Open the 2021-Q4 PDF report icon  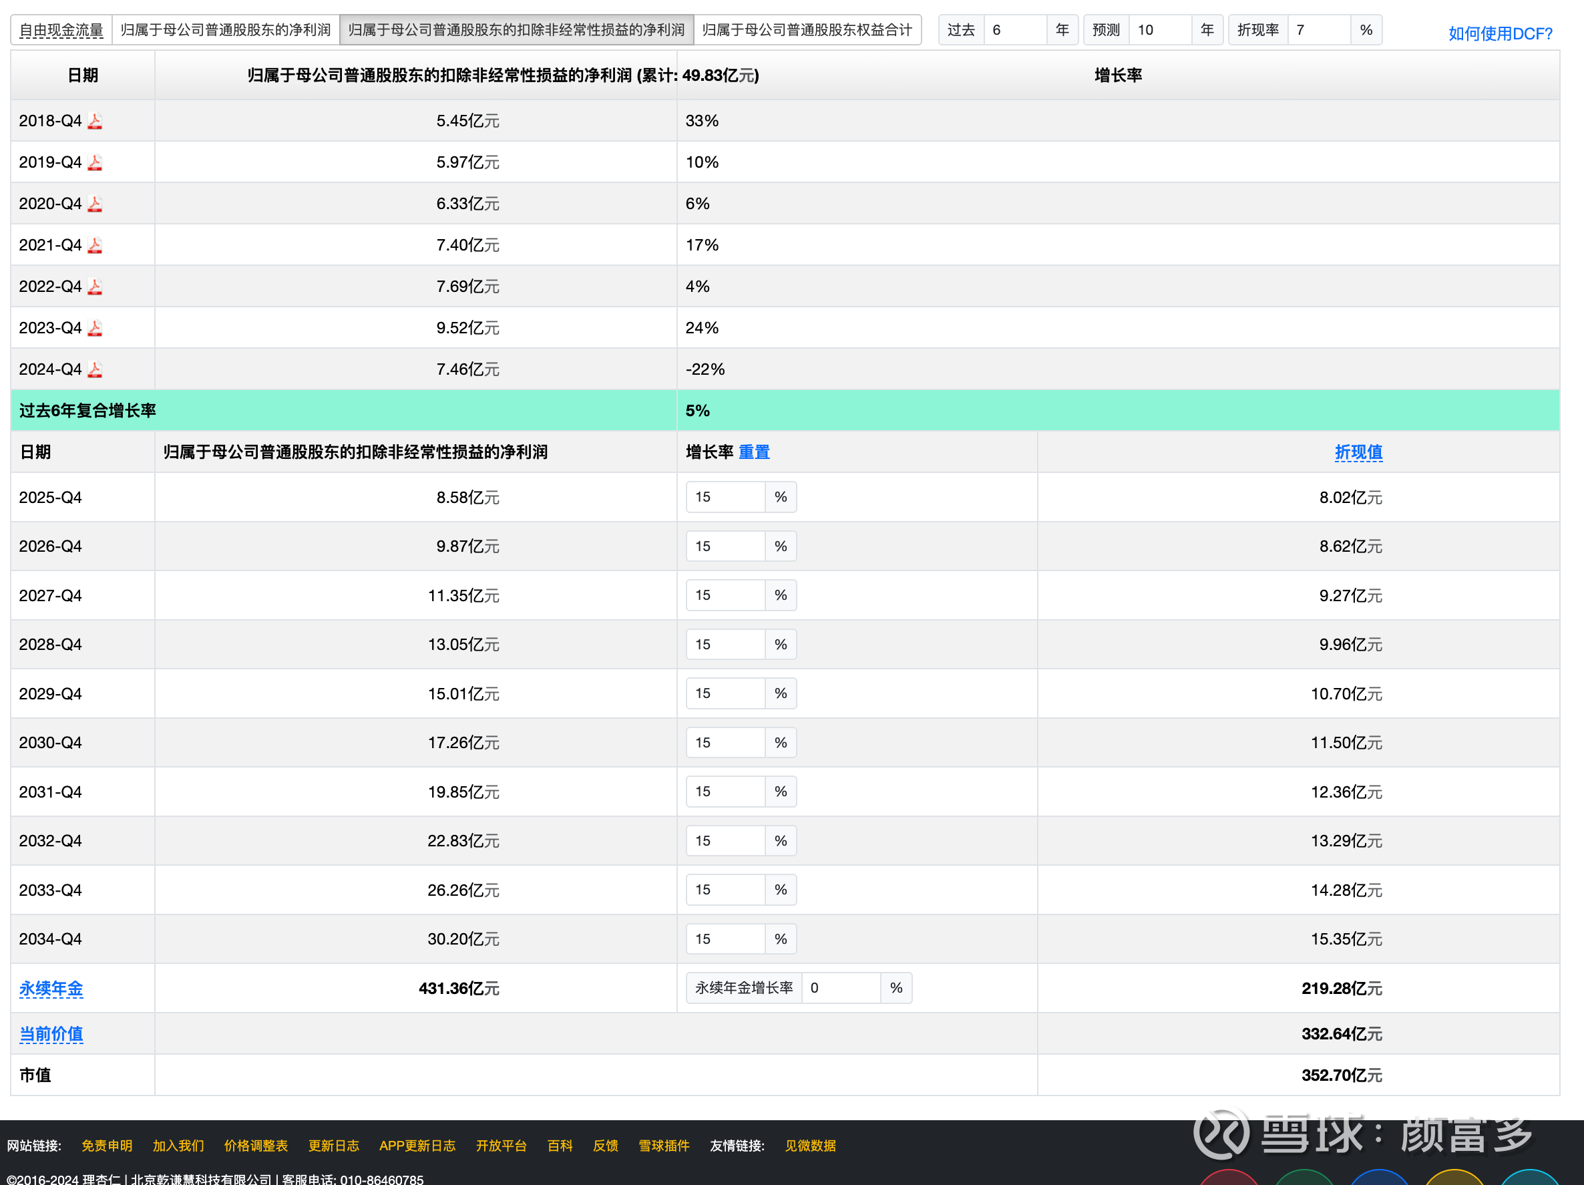tap(95, 246)
